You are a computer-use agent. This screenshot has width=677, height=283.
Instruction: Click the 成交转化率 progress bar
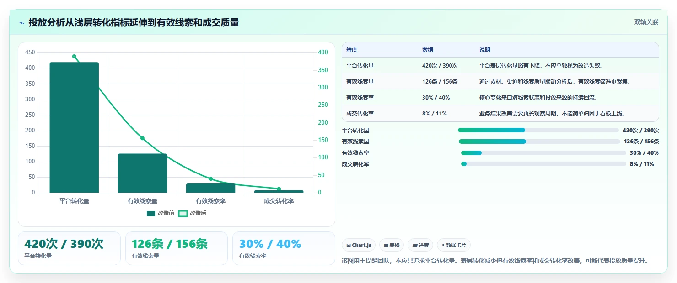[543, 164]
